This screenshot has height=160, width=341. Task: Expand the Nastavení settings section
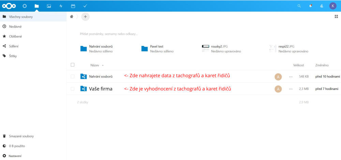[x=15, y=156]
